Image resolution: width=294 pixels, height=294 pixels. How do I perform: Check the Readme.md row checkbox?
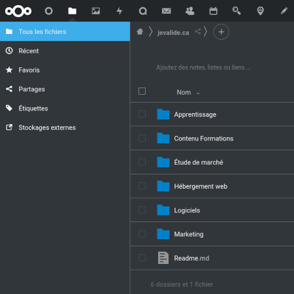click(x=142, y=258)
